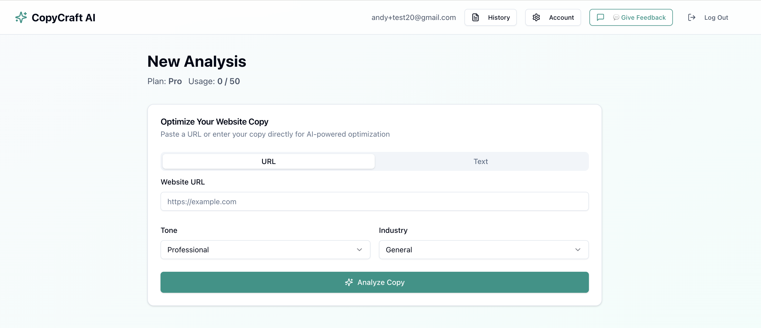Open the Tone dropdown showing Professional
Viewport: 761px width, 328px height.
click(265, 249)
